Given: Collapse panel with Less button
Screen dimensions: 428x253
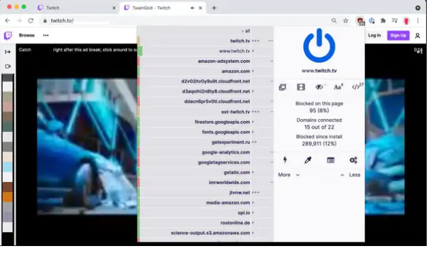Looking at the screenshot, I should [x=350, y=175].
